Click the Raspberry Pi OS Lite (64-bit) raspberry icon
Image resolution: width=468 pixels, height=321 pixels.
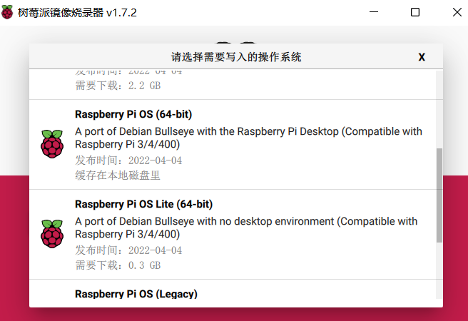point(52,233)
